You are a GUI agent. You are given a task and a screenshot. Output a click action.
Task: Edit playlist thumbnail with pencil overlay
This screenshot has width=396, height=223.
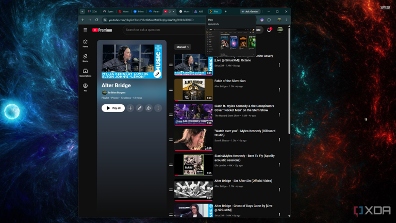(x=157, y=74)
